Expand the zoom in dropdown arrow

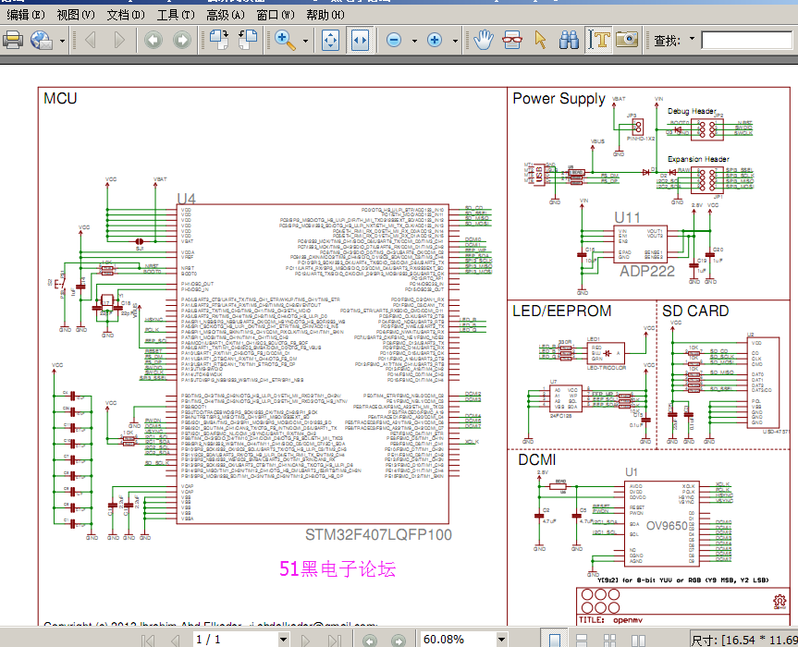pos(455,40)
